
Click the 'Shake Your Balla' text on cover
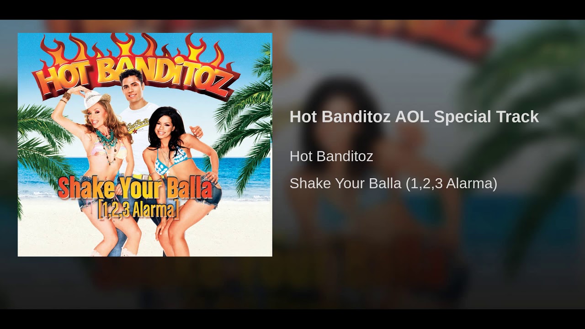[135, 187]
